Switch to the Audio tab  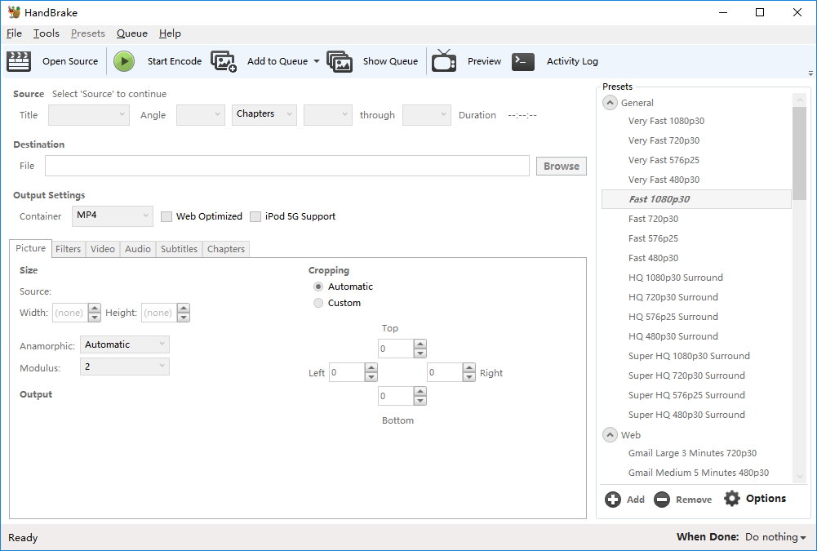pos(138,249)
